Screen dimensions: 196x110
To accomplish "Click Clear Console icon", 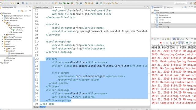I will (x=171, y=43).
